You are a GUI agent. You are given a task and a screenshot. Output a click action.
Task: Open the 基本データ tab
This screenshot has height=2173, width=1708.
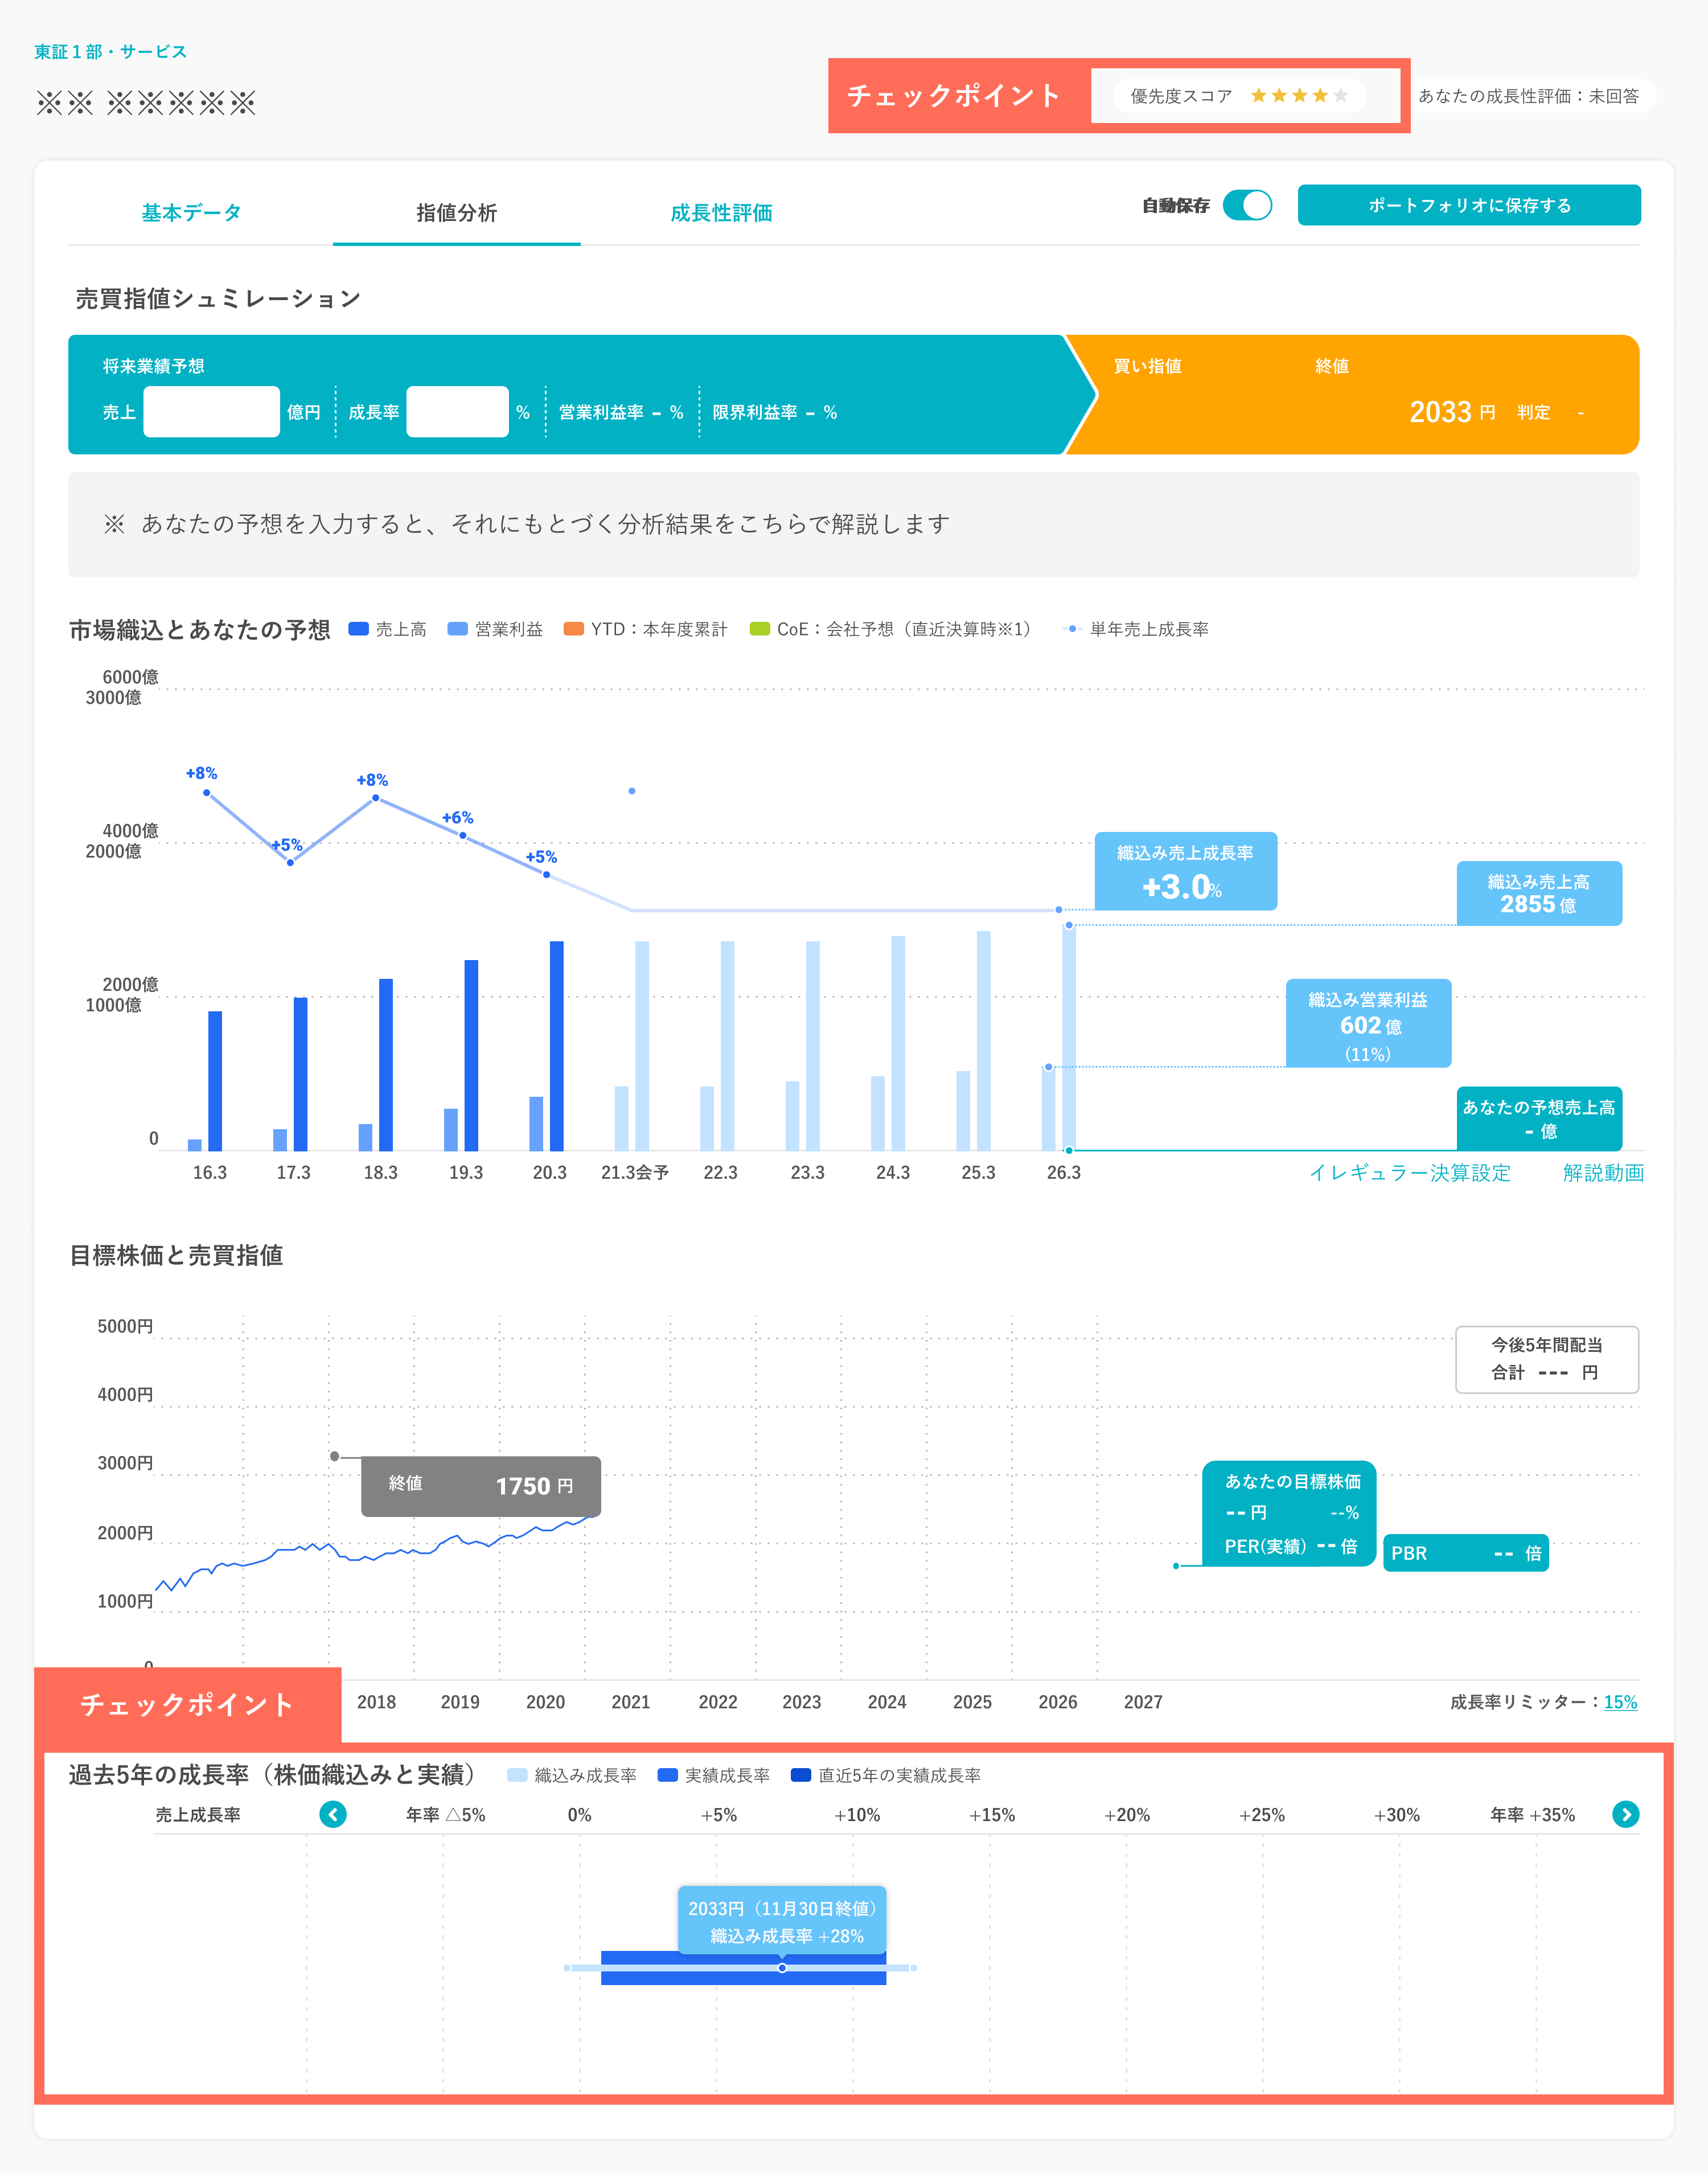[191, 212]
